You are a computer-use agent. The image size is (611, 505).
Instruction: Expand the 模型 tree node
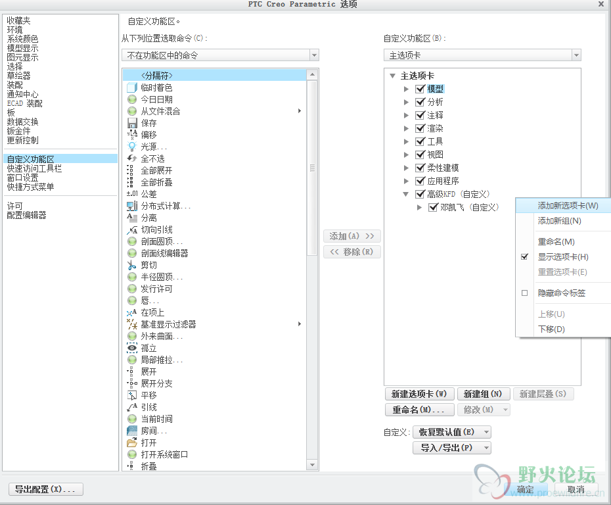point(406,89)
